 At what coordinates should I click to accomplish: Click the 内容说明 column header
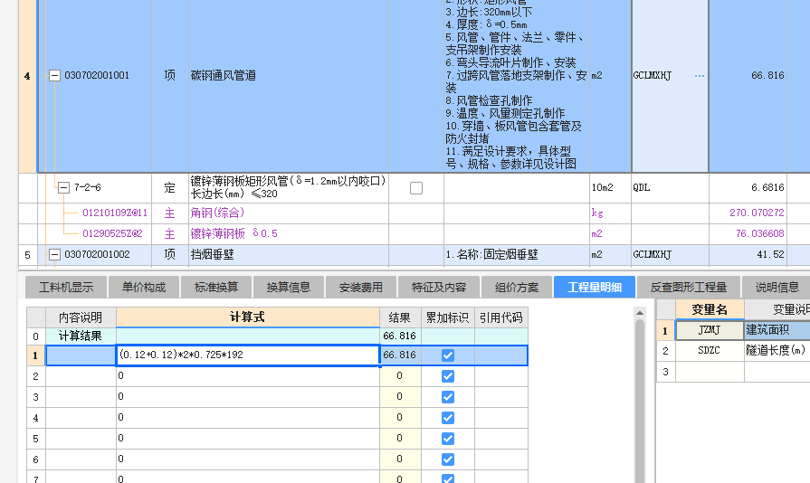81,317
